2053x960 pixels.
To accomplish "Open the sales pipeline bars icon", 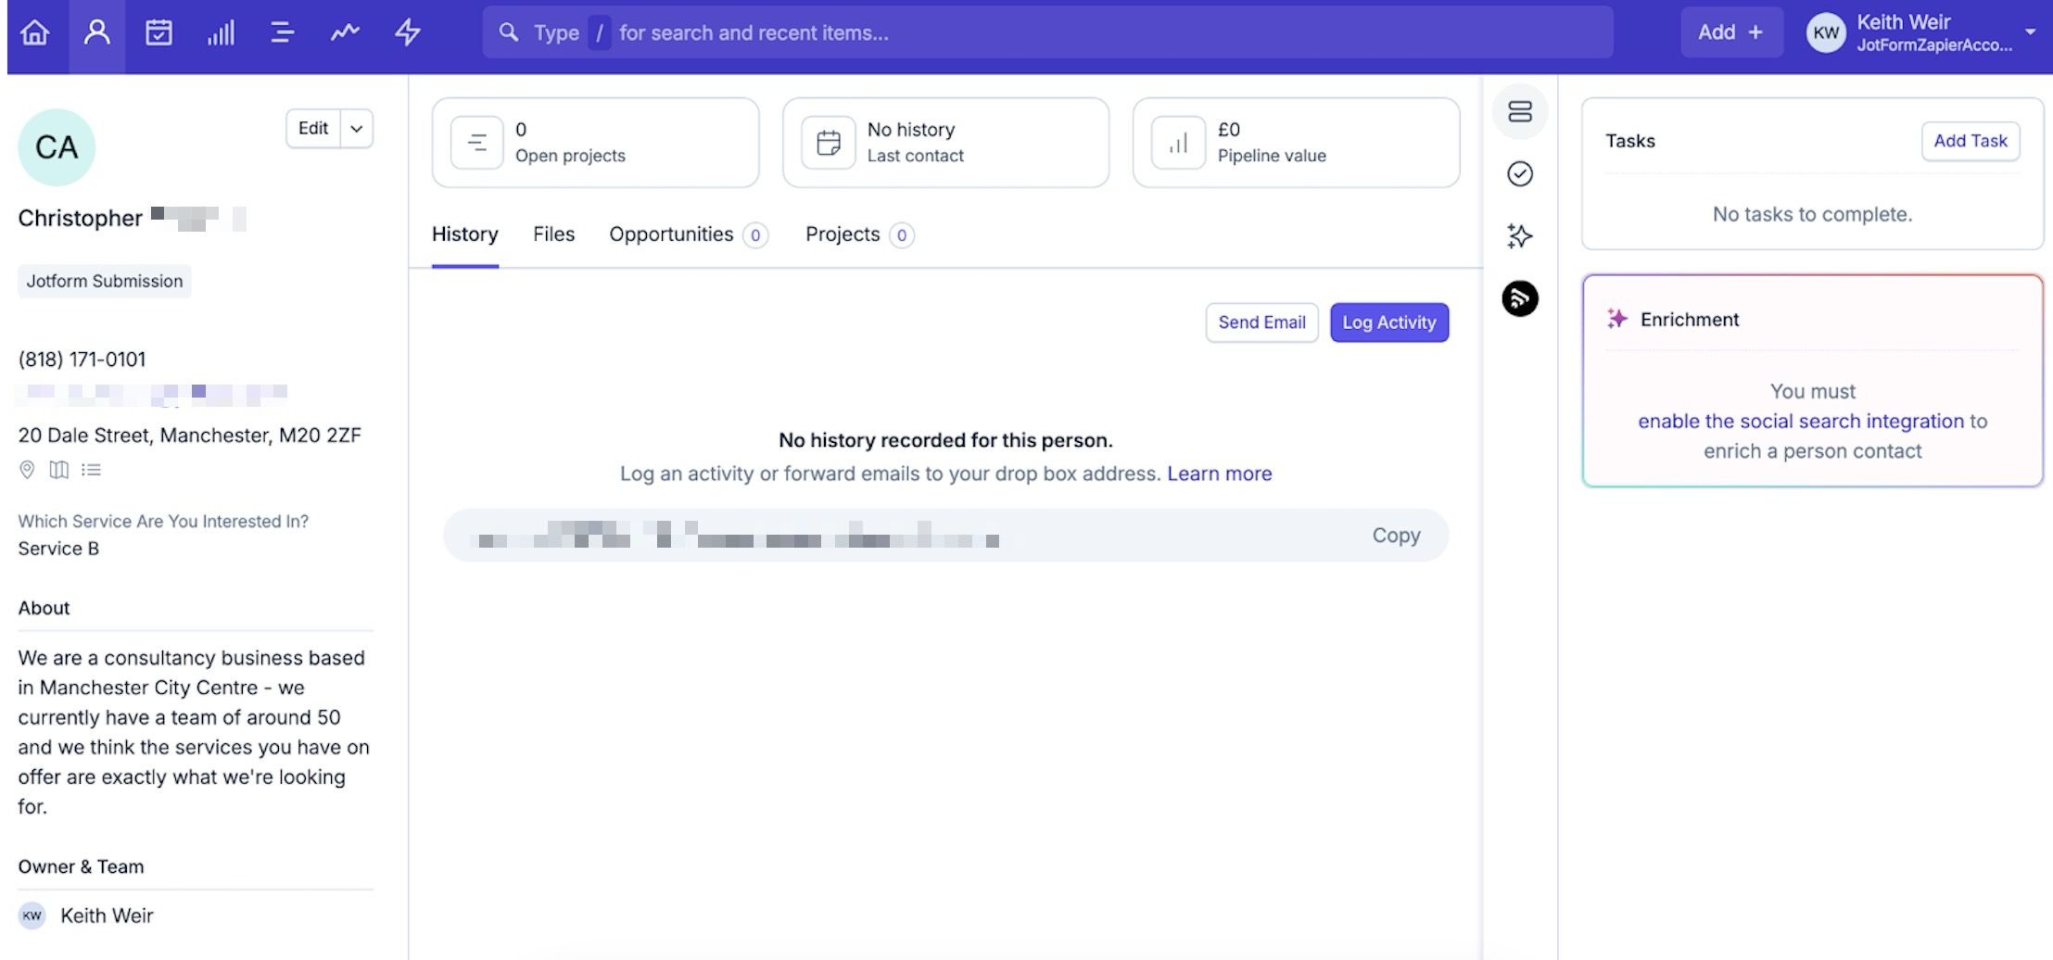I will tap(221, 33).
